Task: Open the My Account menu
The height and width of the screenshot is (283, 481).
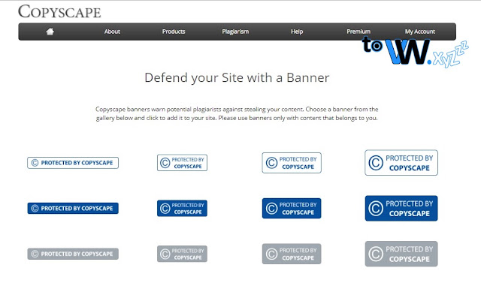Action: (419, 32)
